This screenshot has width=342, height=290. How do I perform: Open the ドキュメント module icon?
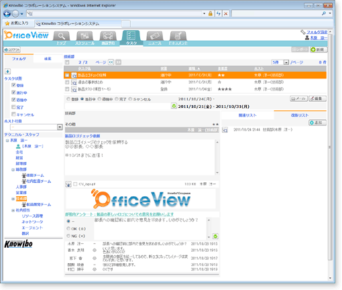178,35
